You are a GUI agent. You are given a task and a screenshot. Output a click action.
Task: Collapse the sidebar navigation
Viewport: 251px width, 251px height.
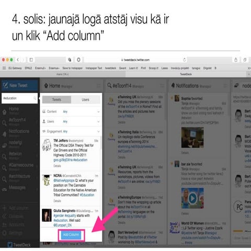click(x=13, y=216)
